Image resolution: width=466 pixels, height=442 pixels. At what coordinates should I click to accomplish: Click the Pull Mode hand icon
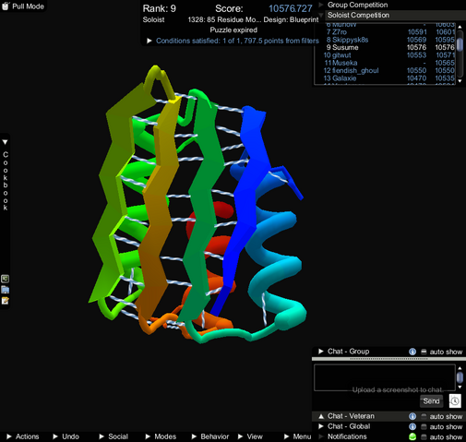pos(6,6)
